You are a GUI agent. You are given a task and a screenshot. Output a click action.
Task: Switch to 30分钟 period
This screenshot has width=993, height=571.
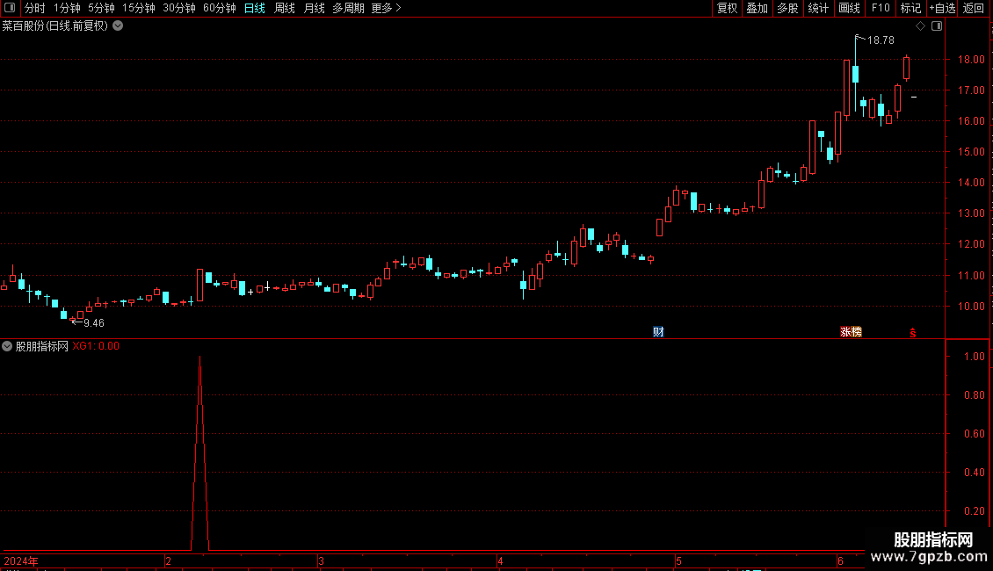178,8
